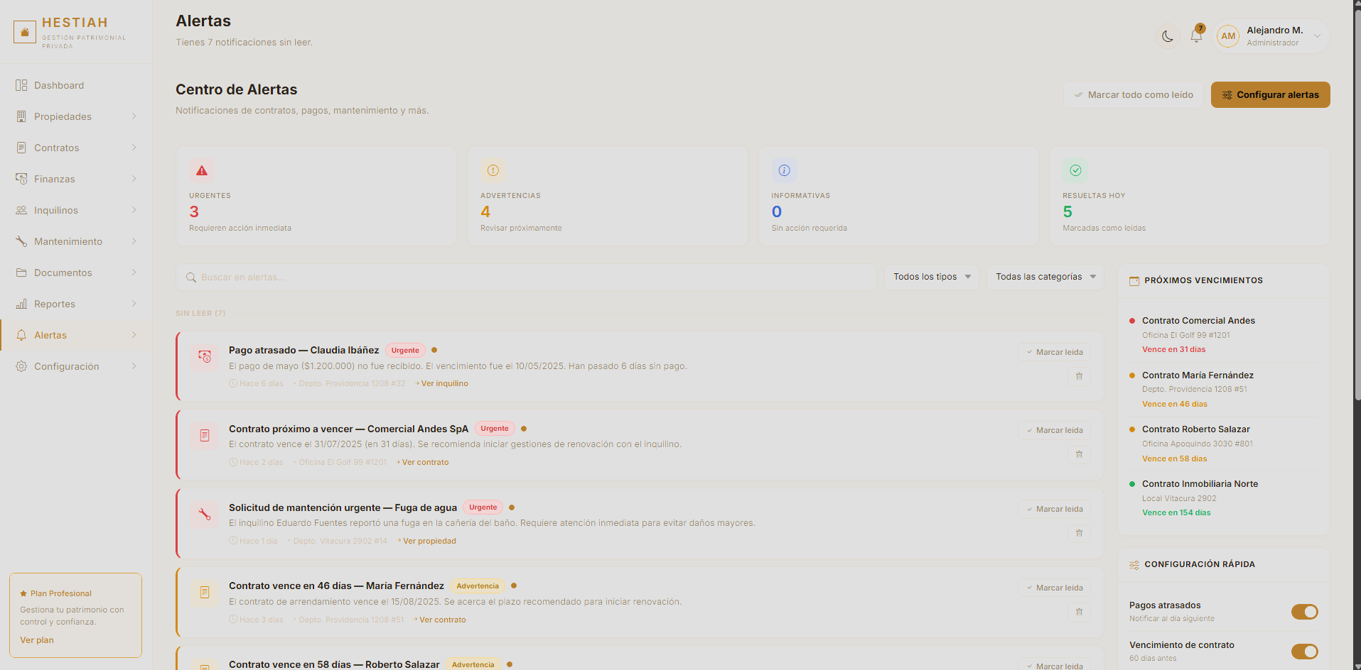Viewport: 1361px width, 670px height.
Task: Open Mantenimiento in the sidebar
Action: coord(75,241)
